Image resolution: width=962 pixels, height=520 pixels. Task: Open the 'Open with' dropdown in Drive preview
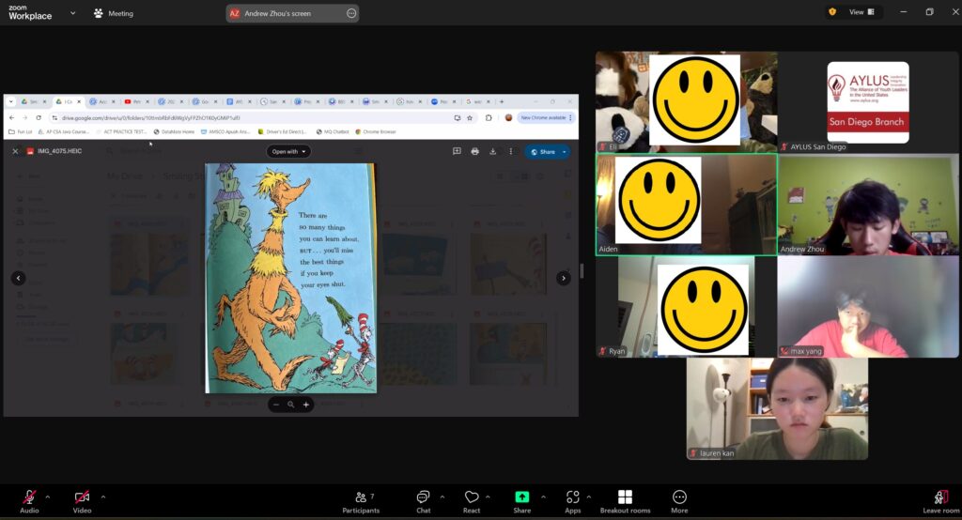tap(288, 151)
